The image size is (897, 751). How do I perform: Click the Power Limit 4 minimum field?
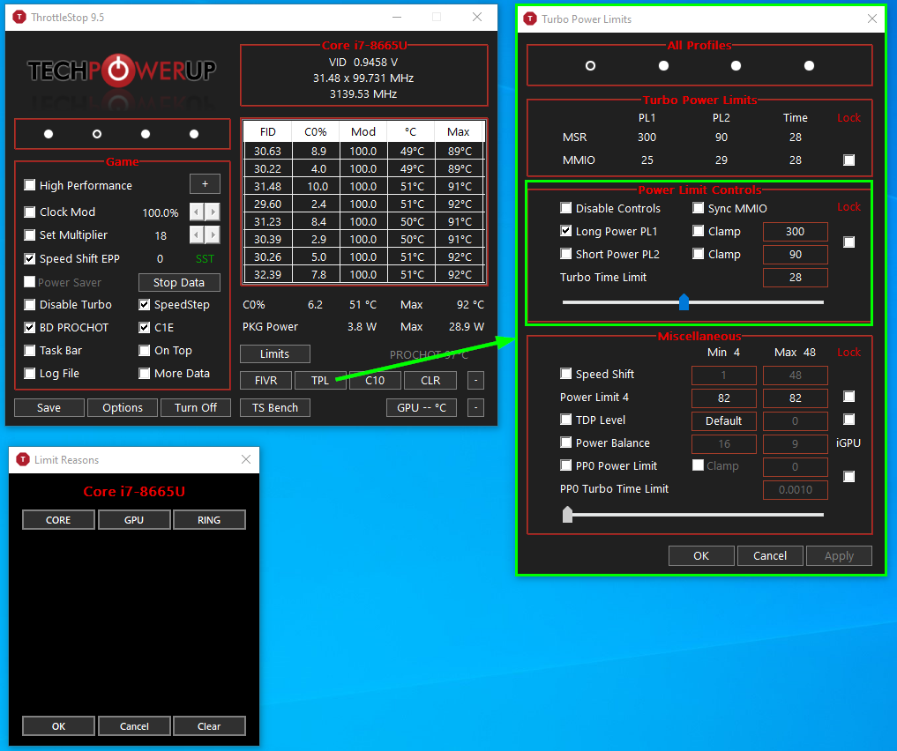tap(723, 398)
